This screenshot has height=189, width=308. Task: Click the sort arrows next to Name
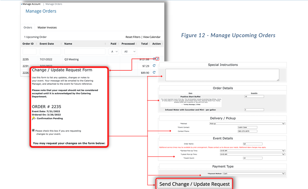(105, 44)
